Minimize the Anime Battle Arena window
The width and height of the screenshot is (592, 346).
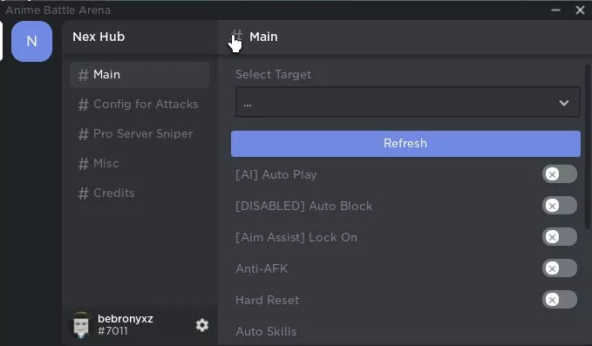coord(555,10)
